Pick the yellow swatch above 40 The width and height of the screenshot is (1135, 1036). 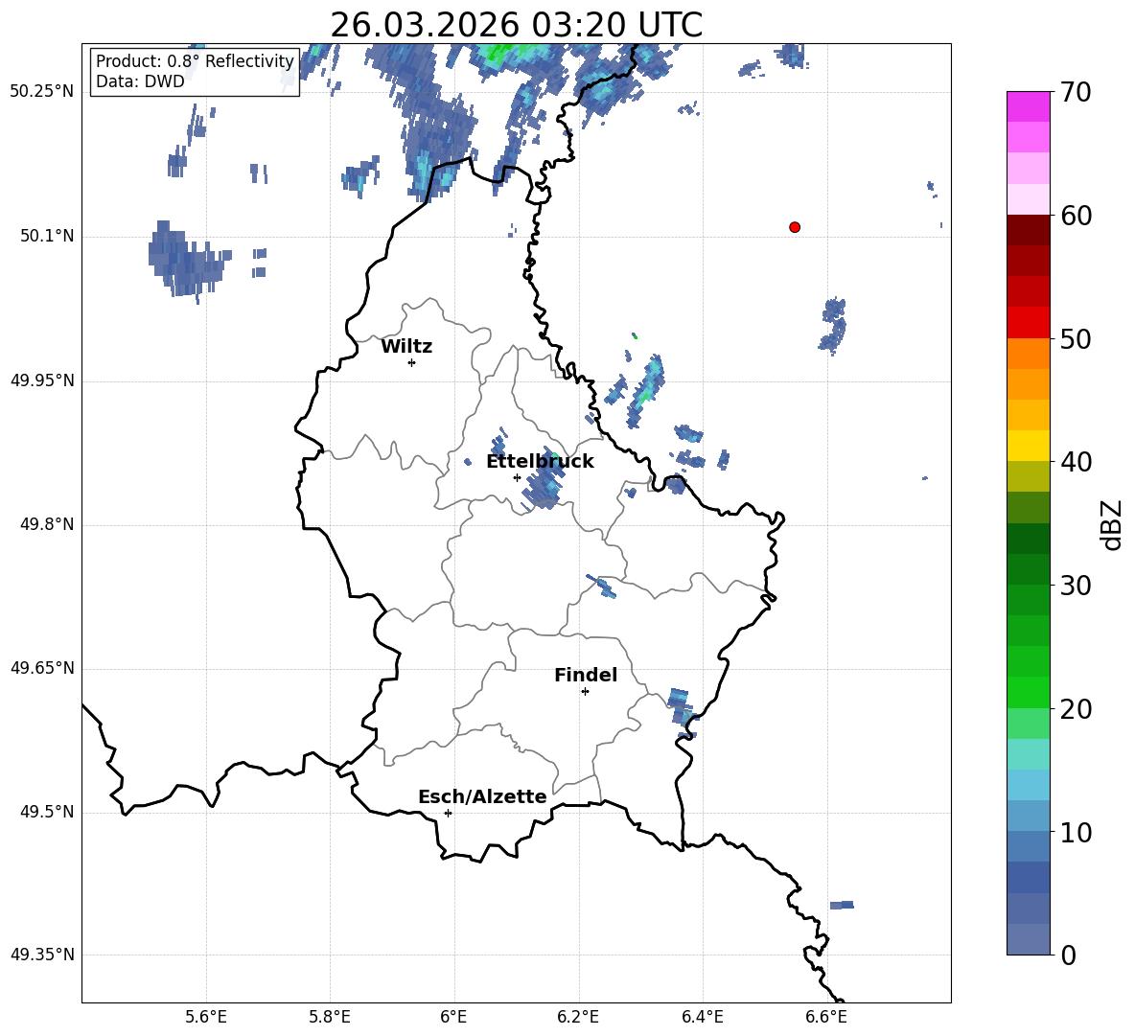(1029, 446)
